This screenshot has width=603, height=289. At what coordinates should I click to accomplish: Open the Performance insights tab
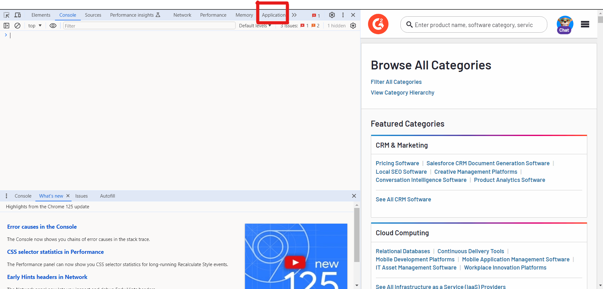135,15
